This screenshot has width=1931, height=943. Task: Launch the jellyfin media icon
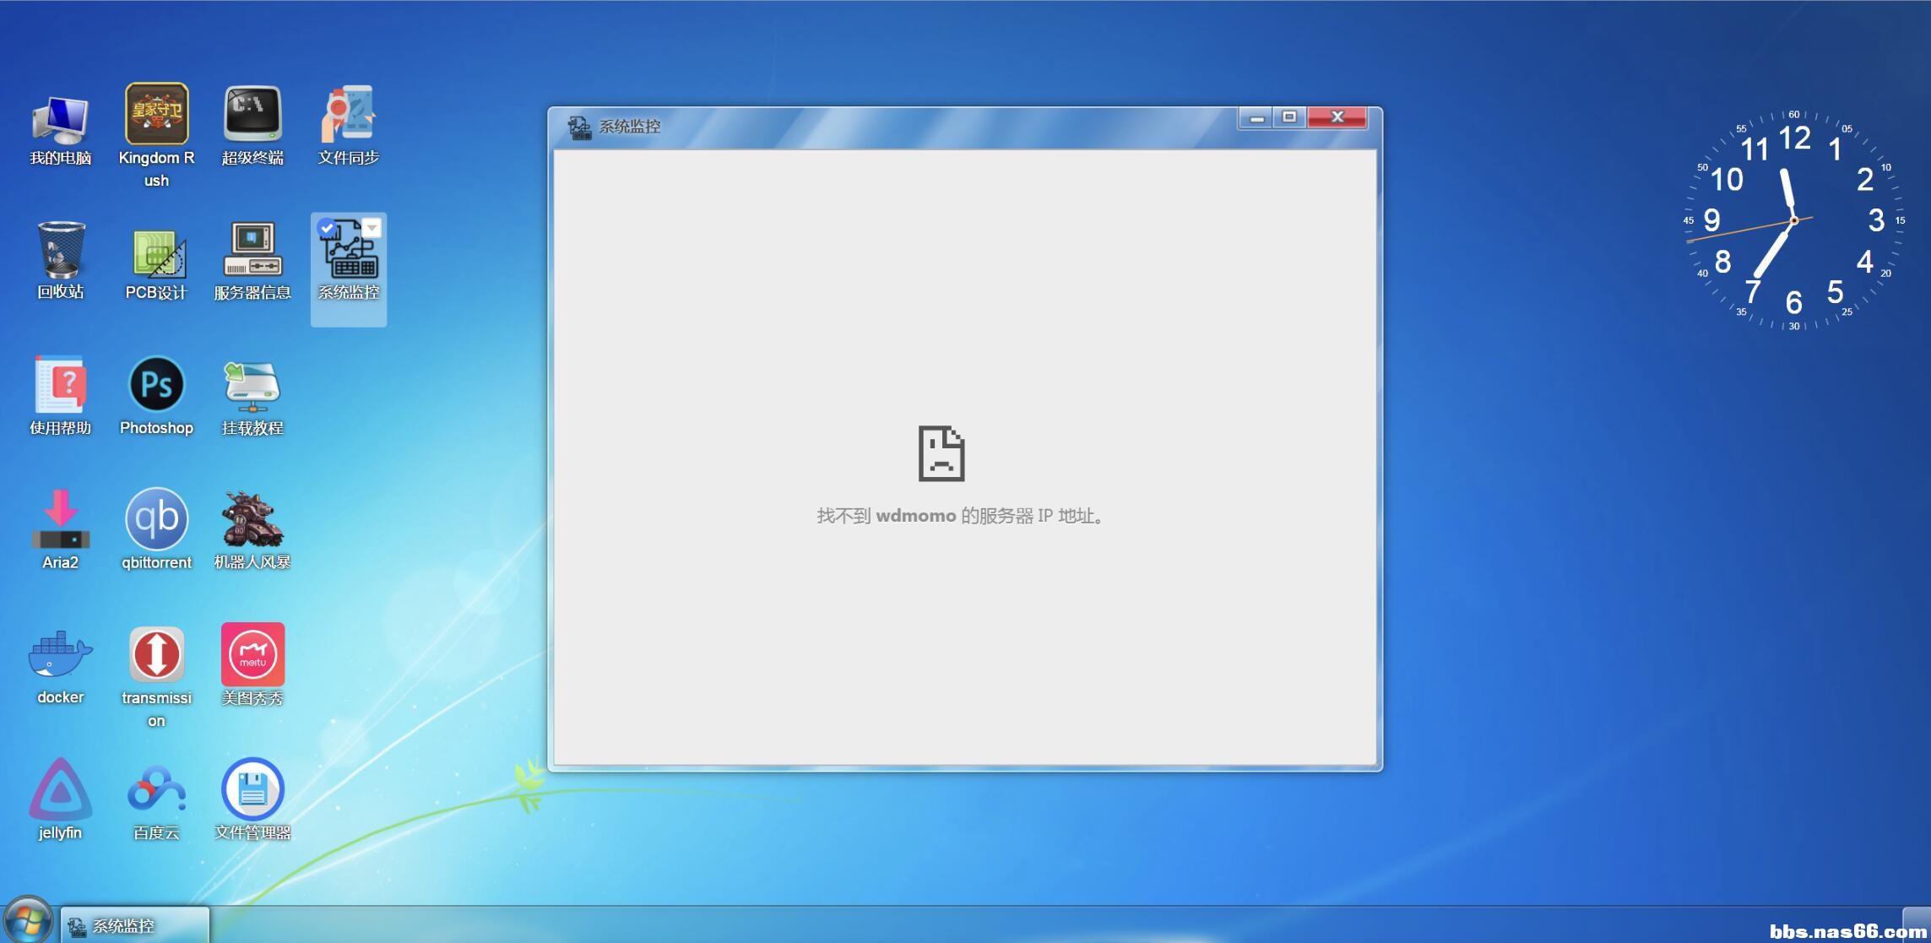[x=60, y=790]
